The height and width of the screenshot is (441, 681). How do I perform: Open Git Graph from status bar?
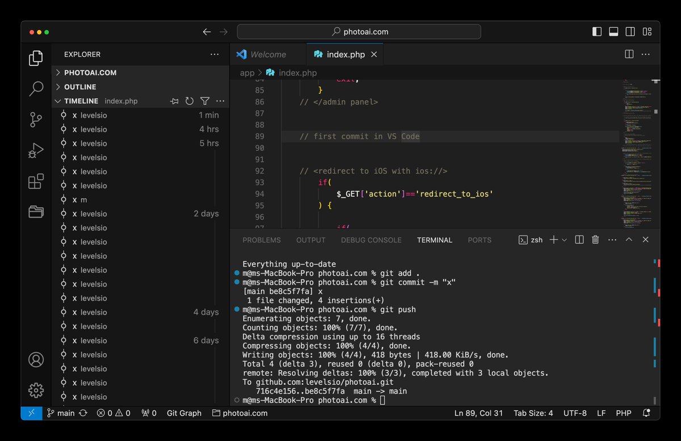coord(184,413)
